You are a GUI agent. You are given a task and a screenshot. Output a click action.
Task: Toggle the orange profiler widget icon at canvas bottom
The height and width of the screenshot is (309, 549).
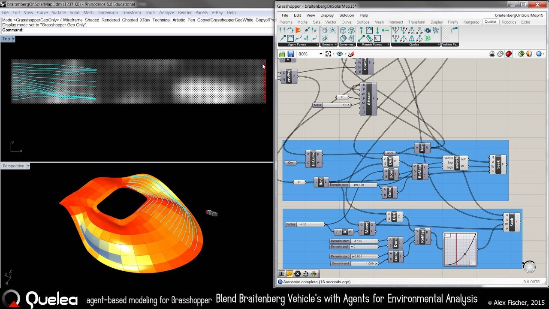[290, 274]
